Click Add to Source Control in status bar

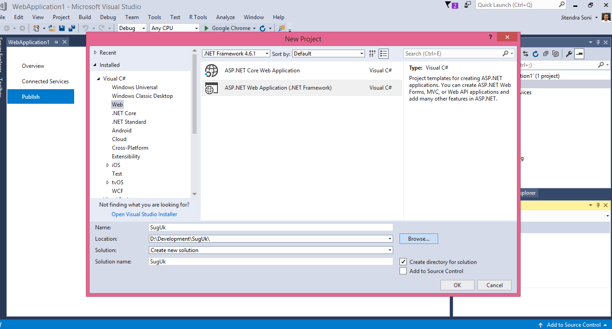[574, 325]
